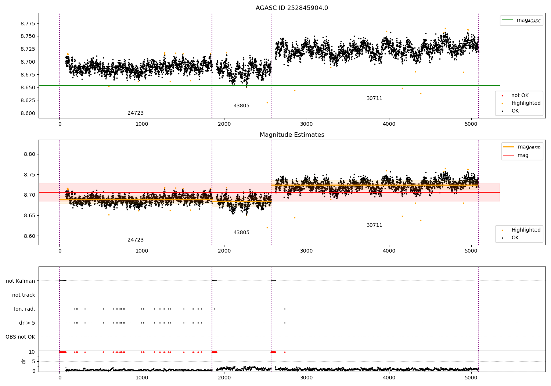
Task: Click the 8.75 tick on the Magnitude Estimates y-axis
Action: 29,175
